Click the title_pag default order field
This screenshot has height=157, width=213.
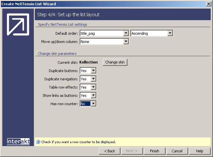pos(101,33)
